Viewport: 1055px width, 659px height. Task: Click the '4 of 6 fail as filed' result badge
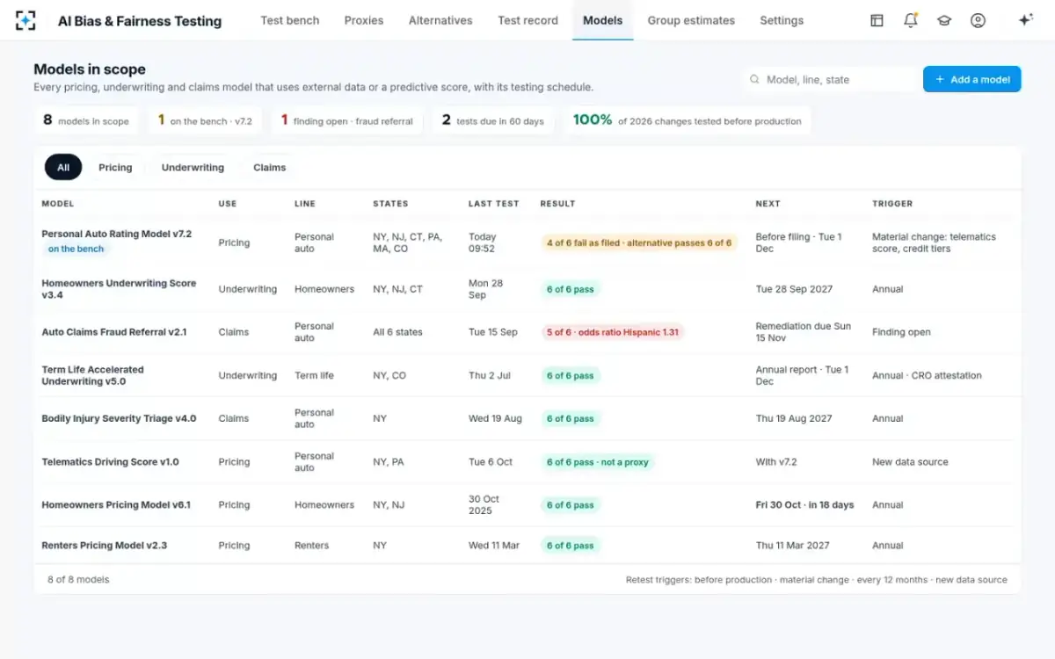point(638,243)
